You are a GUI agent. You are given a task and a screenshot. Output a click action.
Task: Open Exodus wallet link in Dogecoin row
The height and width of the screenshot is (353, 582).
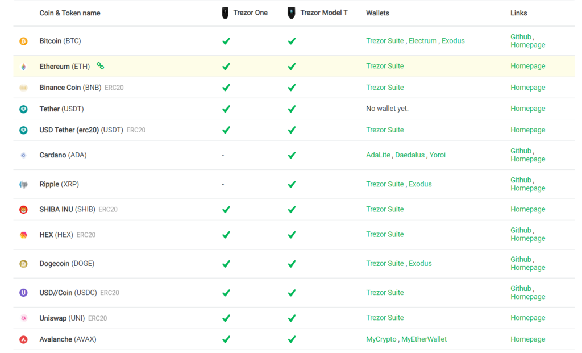coord(420,264)
